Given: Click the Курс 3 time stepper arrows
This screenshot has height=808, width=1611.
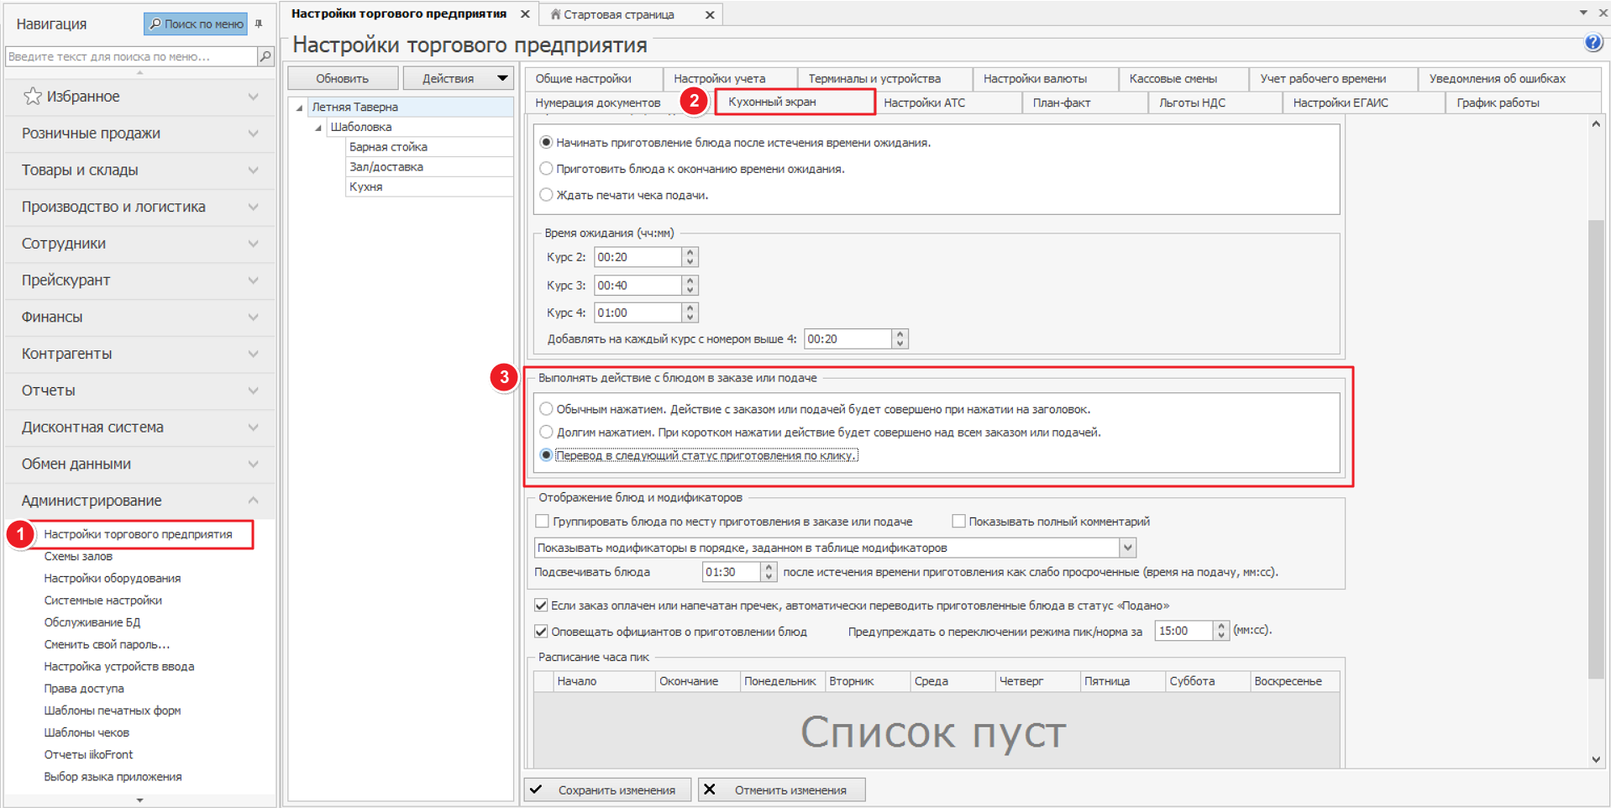Looking at the screenshot, I should 690,286.
